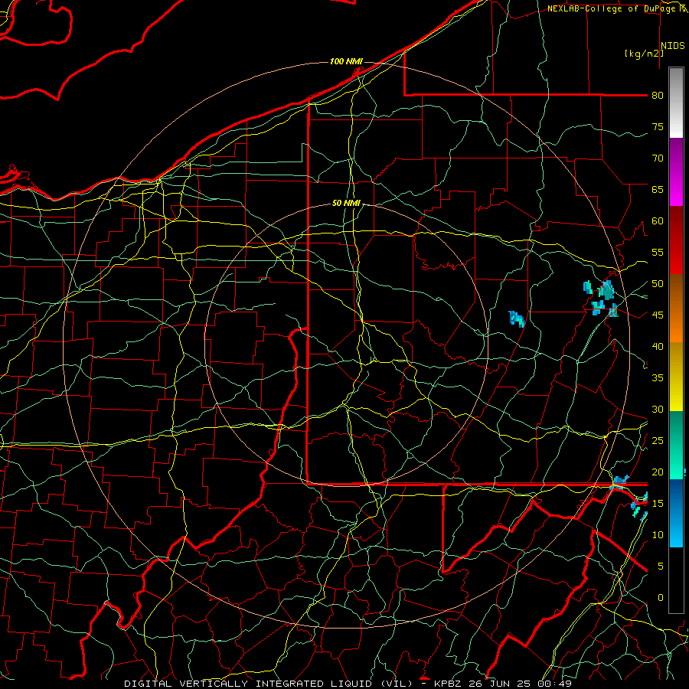Click the 40 value on the VIL scale
Viewport: 689px width, 689px height.
tap(658, 346)
